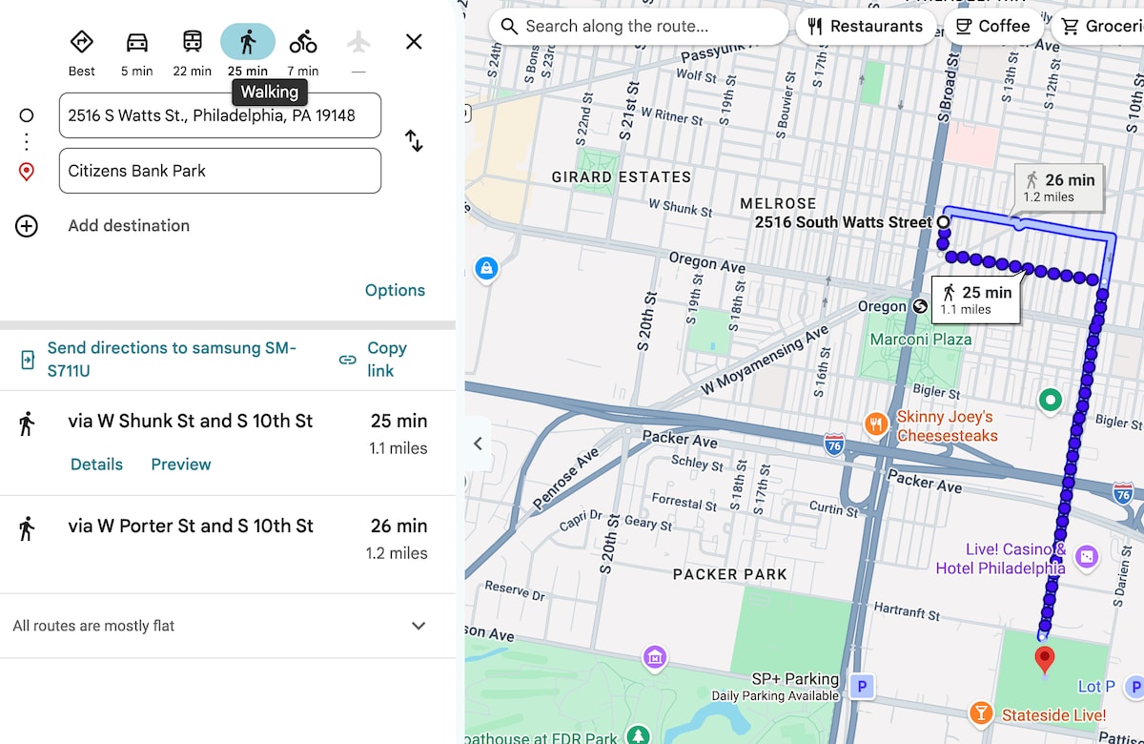
Task: Click in the 'Search along the route' box
Action: (x=639, y=26)
